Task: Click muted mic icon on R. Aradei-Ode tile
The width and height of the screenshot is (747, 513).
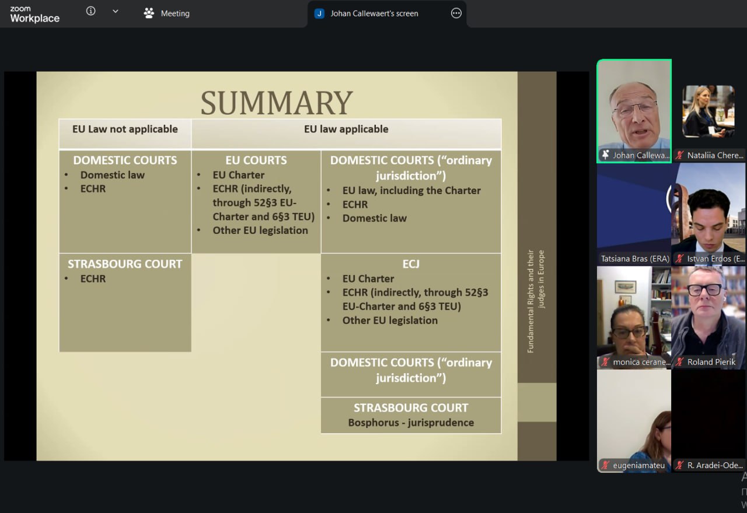Action: (679, 465)
